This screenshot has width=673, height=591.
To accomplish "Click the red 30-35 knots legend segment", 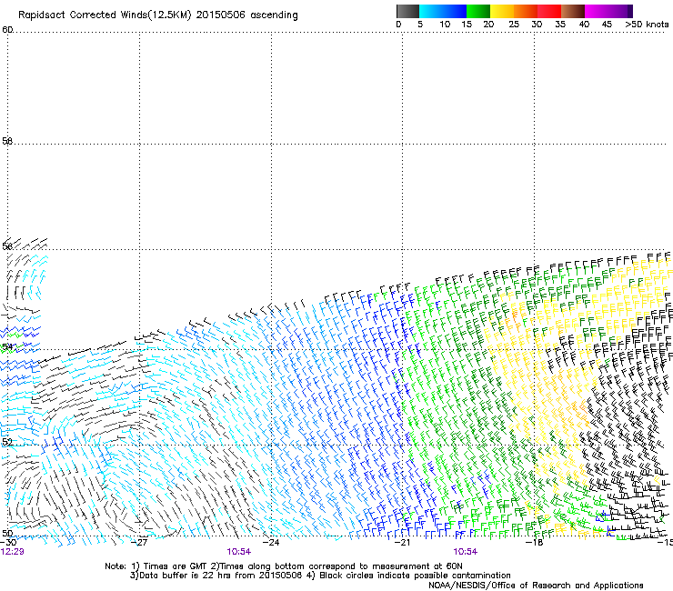I will [549, 11].
